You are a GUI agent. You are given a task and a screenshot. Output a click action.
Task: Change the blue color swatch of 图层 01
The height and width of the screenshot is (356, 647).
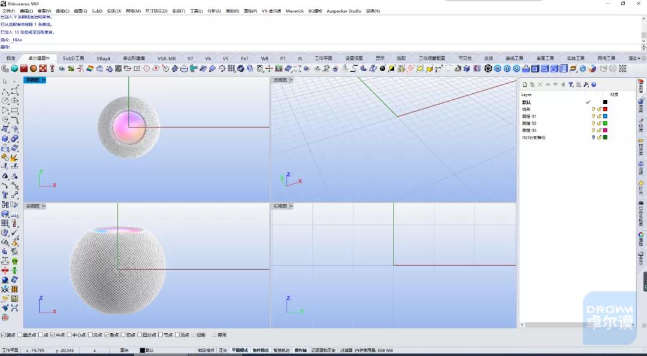point(605,116)
